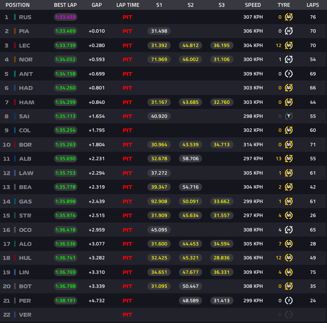Click the LAPS column header
Image resolution: width=327 pixels, height=323 pixels.
(313, 5)
